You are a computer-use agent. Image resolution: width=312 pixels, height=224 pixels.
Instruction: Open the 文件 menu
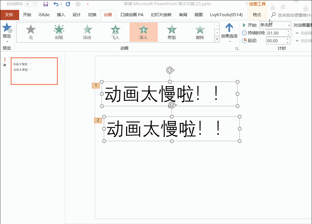coord(9,15)
